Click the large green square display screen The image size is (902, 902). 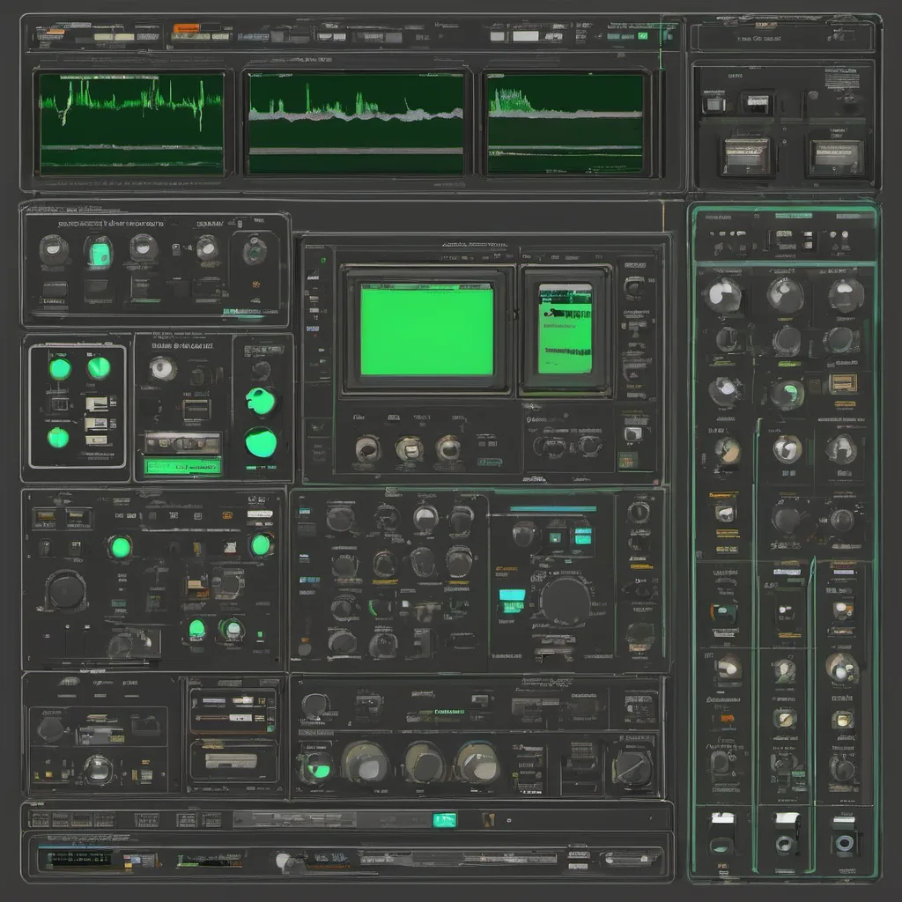[426, 331]
